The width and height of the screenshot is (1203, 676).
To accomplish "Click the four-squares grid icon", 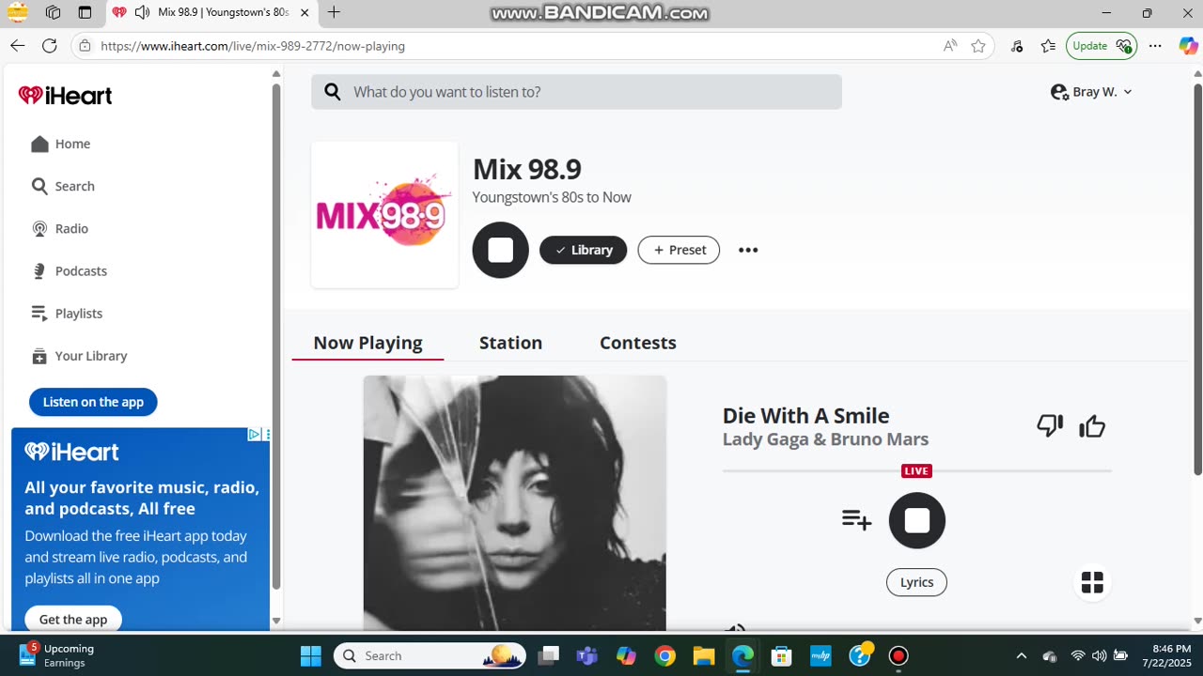I will (x=1092, y=582).
